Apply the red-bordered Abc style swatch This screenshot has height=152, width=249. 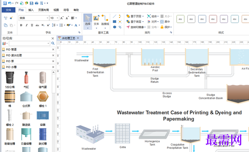[x=213, y=19]
